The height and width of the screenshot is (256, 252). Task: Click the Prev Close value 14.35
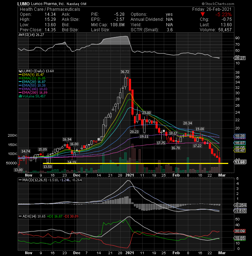pos(50,30)
